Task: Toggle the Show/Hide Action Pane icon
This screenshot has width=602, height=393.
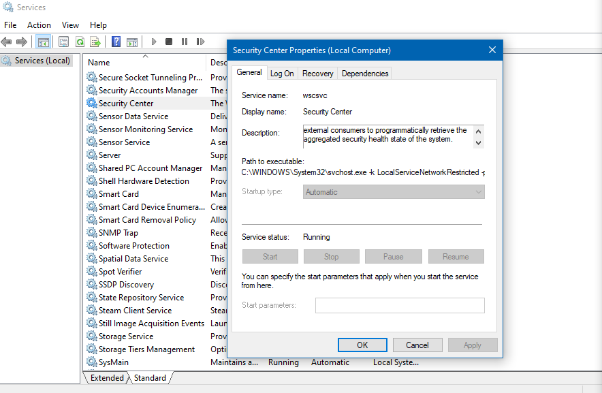Action: pos(132,42)
